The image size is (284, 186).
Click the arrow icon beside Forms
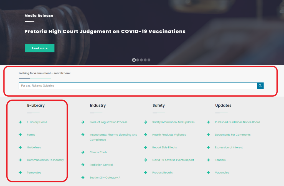pos(20,135)
